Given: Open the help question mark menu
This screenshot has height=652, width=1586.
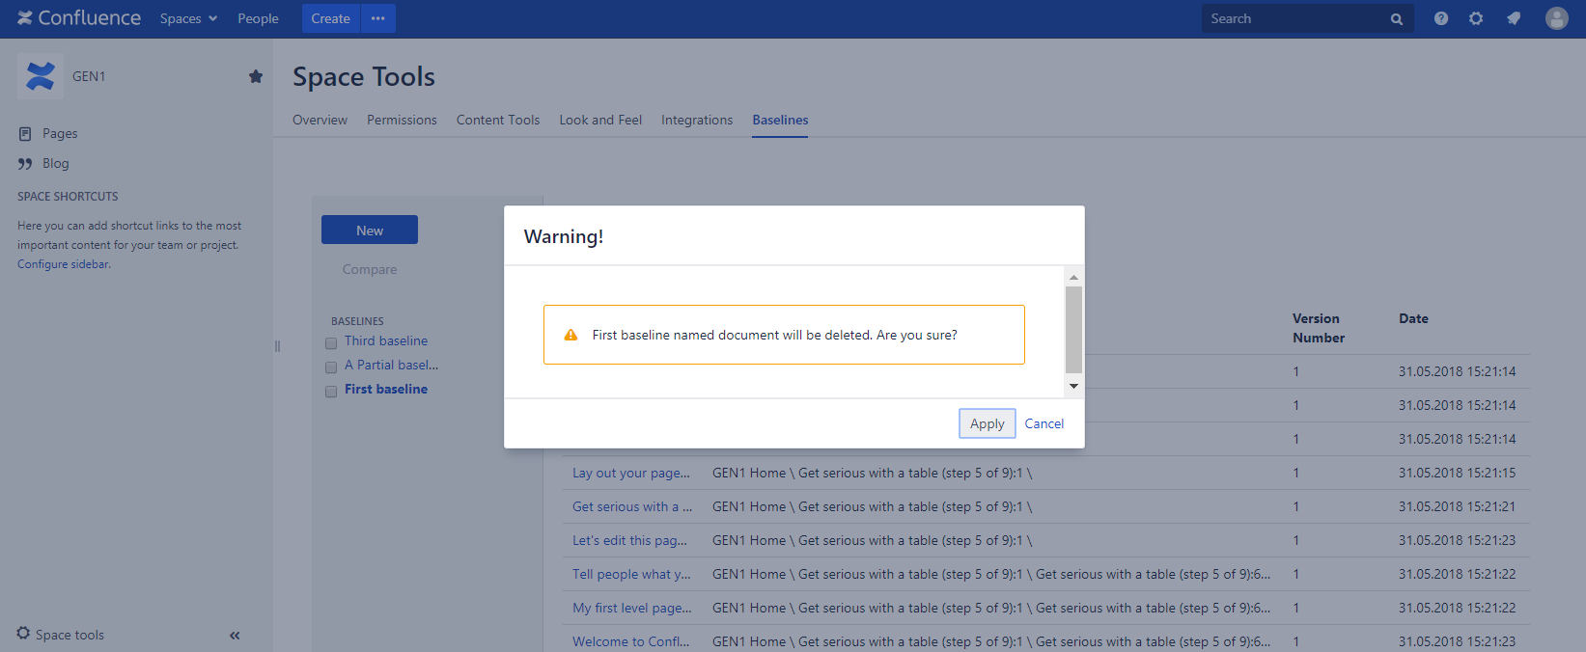Looking at the screenshot, I should (x=1440, y=18).
